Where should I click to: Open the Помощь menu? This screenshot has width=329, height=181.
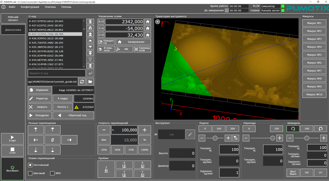[x=66, y=7]
